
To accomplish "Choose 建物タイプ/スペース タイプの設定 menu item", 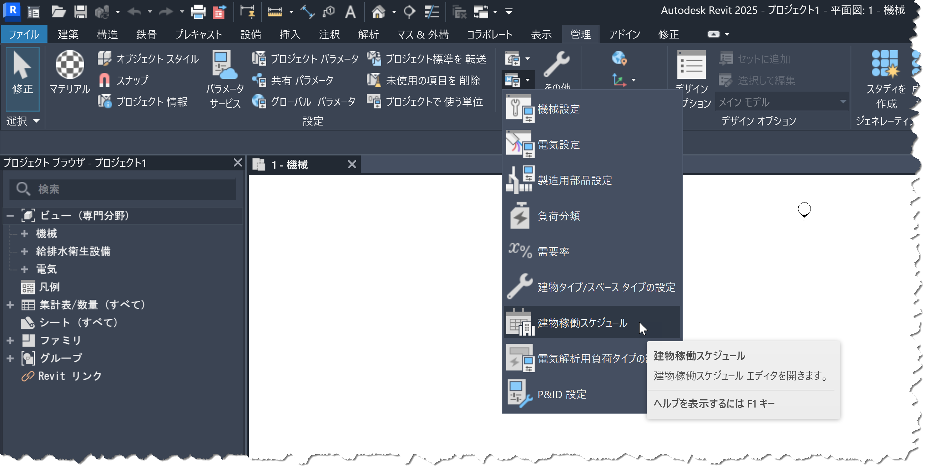I will click(591, 287).
